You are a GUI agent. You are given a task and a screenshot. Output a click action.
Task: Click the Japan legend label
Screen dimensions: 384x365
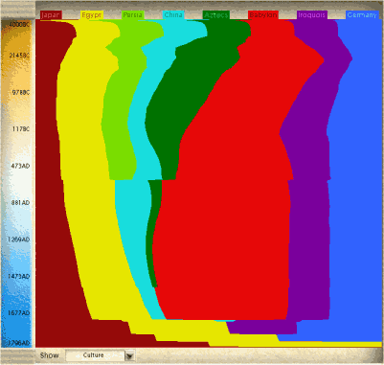click(x=51, y=15)
